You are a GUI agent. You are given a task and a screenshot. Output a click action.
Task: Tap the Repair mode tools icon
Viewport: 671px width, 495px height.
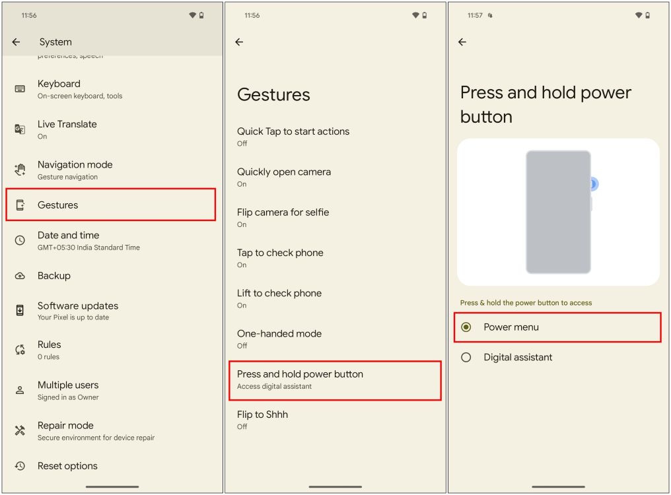[20, 430]
